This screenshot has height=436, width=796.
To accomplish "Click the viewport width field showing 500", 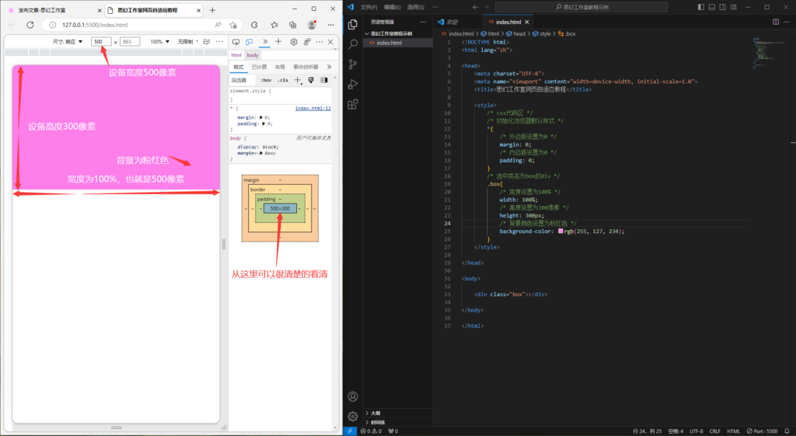I will pyautogui.click(x=101, y=41).
